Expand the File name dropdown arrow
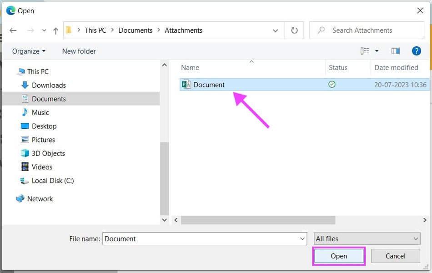Screen dimensions: 432x273 coord(302,239)
